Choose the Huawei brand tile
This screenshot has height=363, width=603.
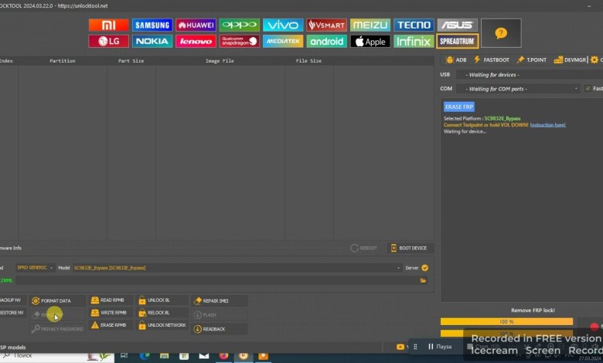196,25
